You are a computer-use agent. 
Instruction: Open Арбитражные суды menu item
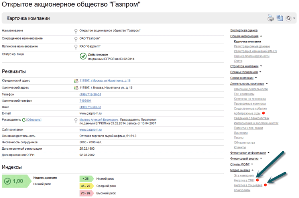pyautogui.click(x=247, y=113)
